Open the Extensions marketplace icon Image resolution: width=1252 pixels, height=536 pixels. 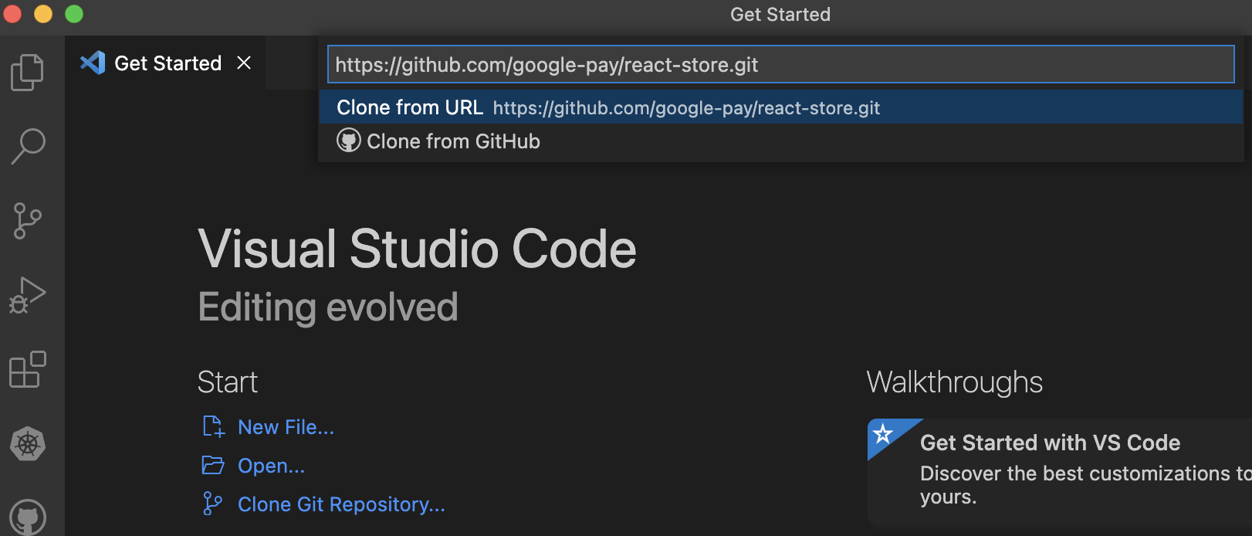point(28,370)
